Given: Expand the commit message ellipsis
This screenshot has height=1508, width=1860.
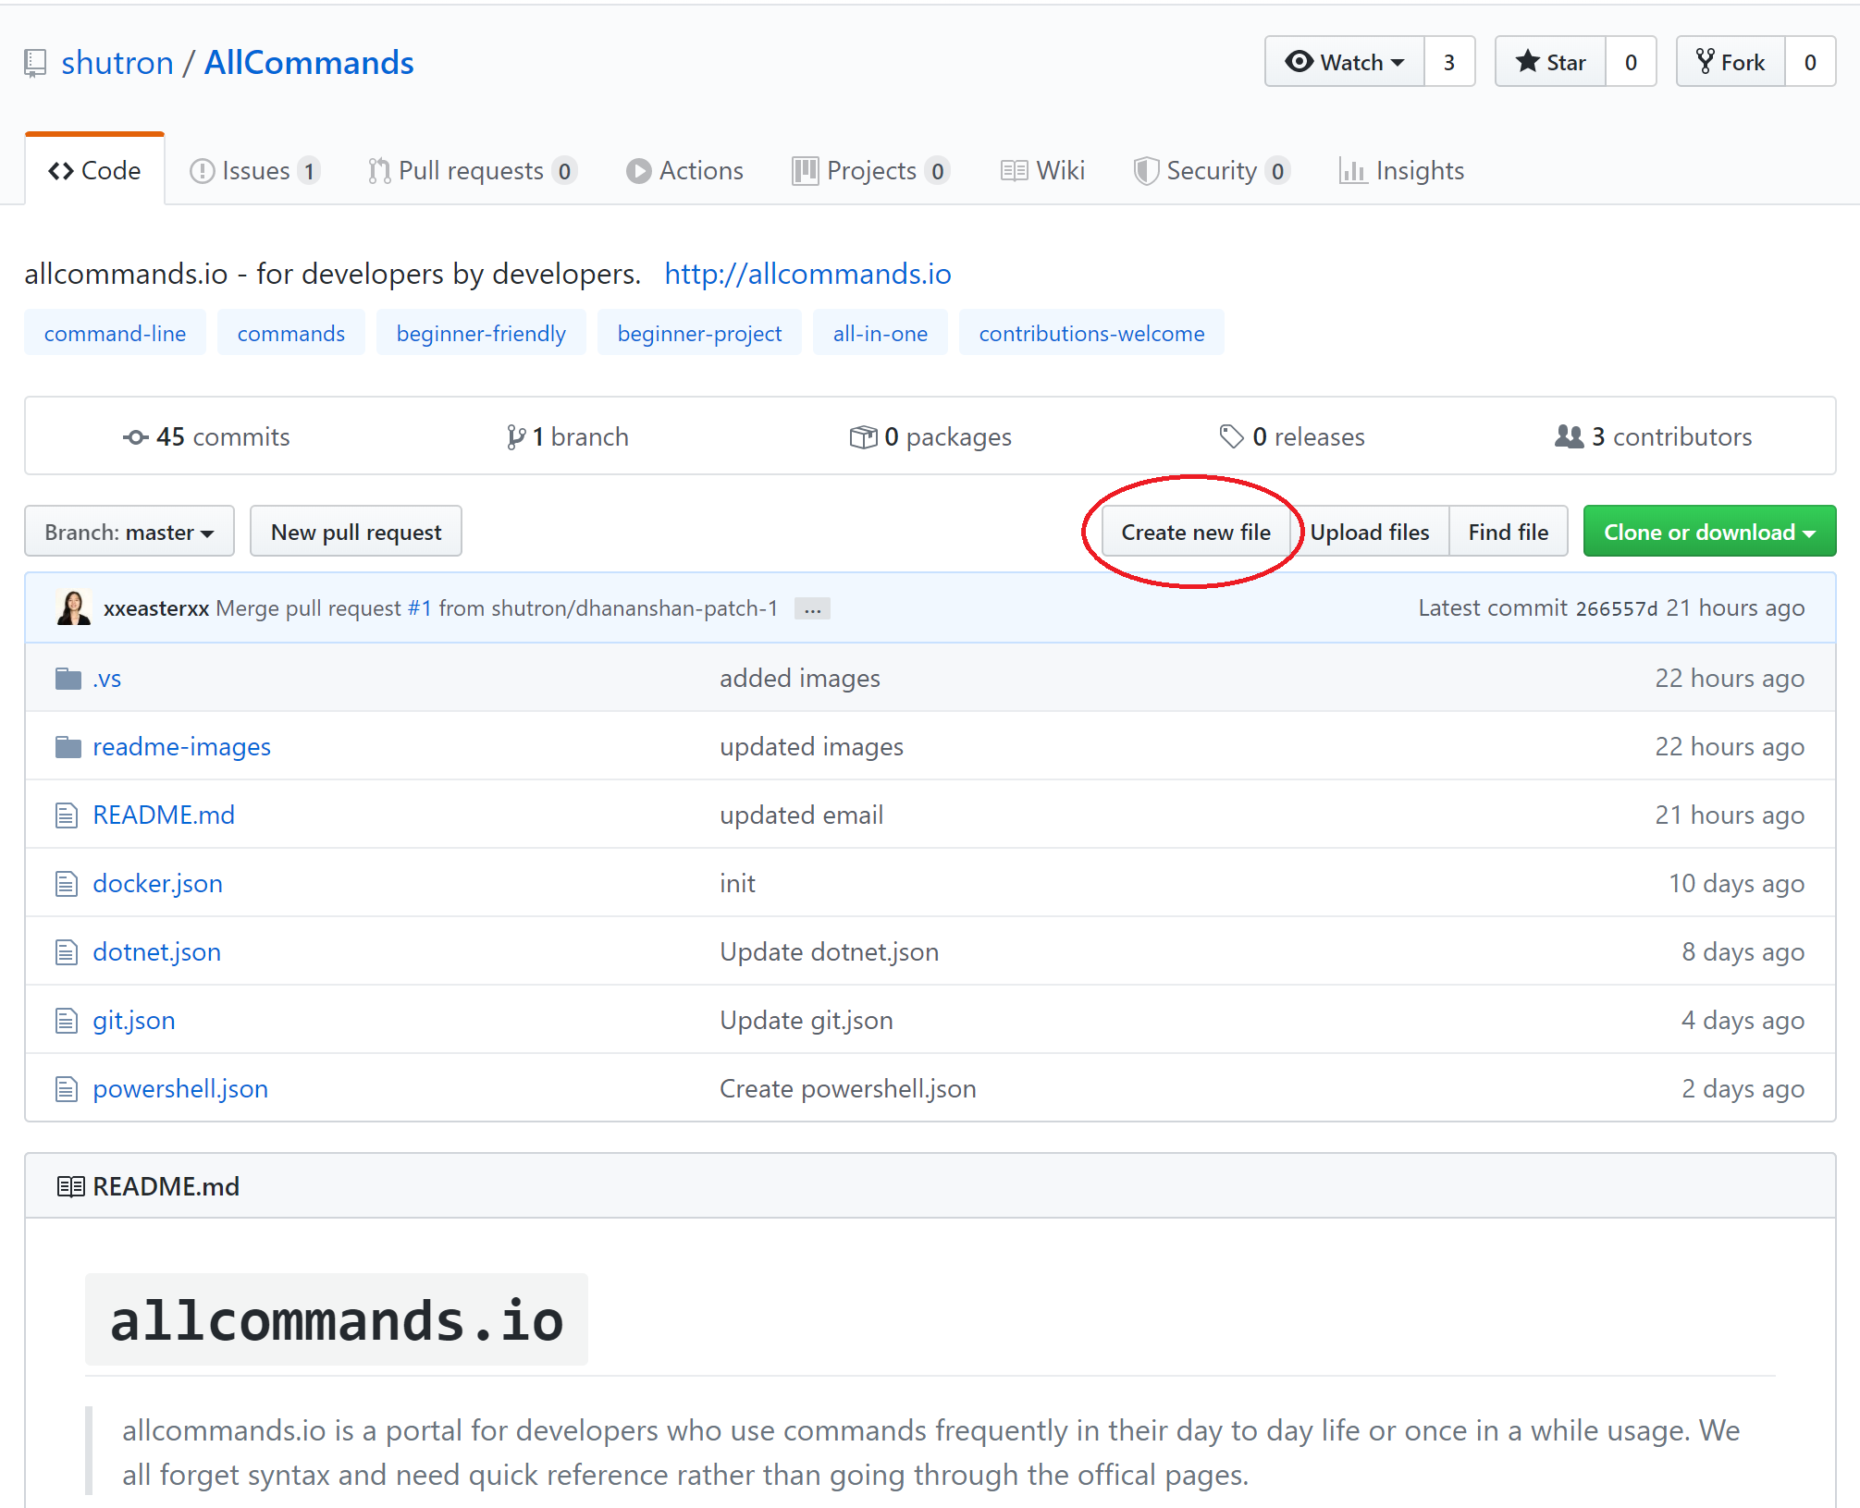Looking at the screenshot, I should click(812, 609).
